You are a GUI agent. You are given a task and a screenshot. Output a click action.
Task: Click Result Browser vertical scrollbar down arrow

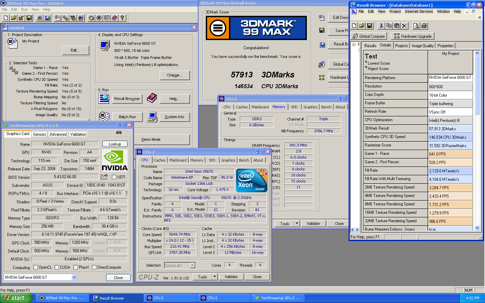[477, 228]
